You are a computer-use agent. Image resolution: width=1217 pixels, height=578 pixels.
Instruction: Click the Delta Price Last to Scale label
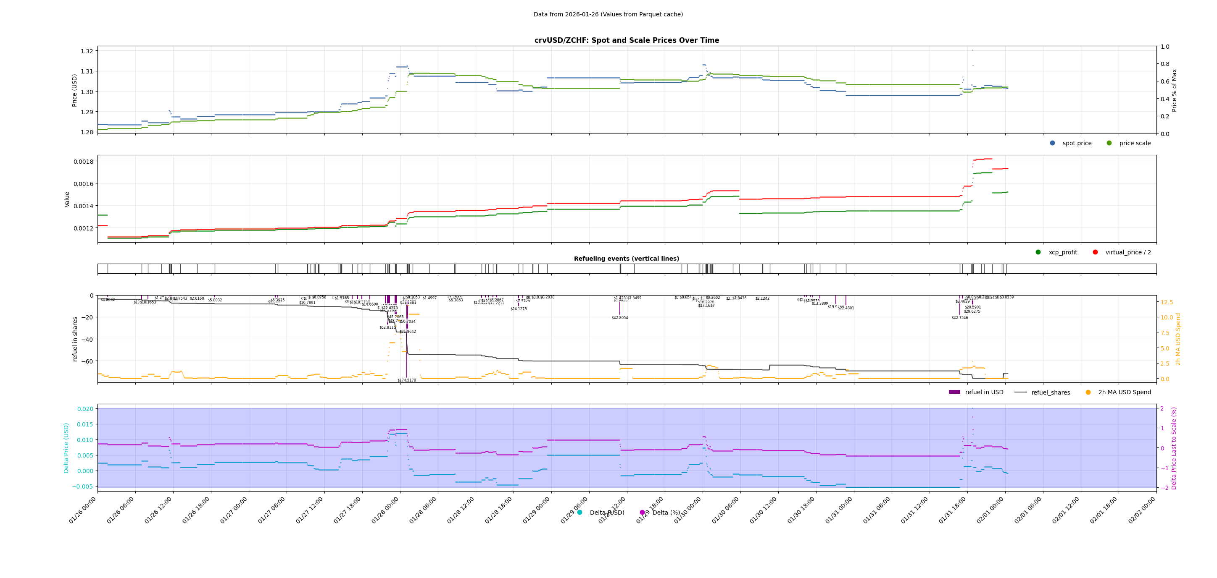tap(1174, 448)
